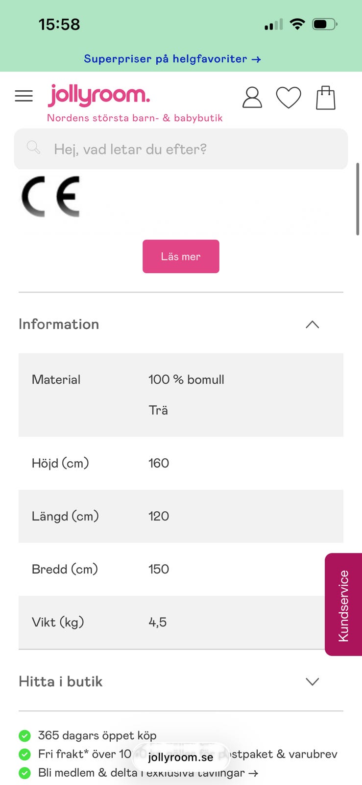Expand the Hitta i butik section

click(x=312, y=681)
